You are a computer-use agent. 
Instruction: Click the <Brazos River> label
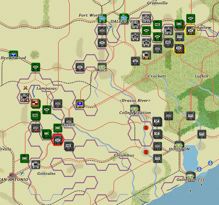pos(135,100)
